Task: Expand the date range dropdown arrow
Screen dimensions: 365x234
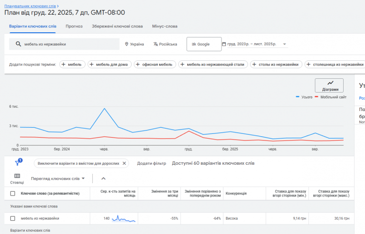Action: coord(285,44)
